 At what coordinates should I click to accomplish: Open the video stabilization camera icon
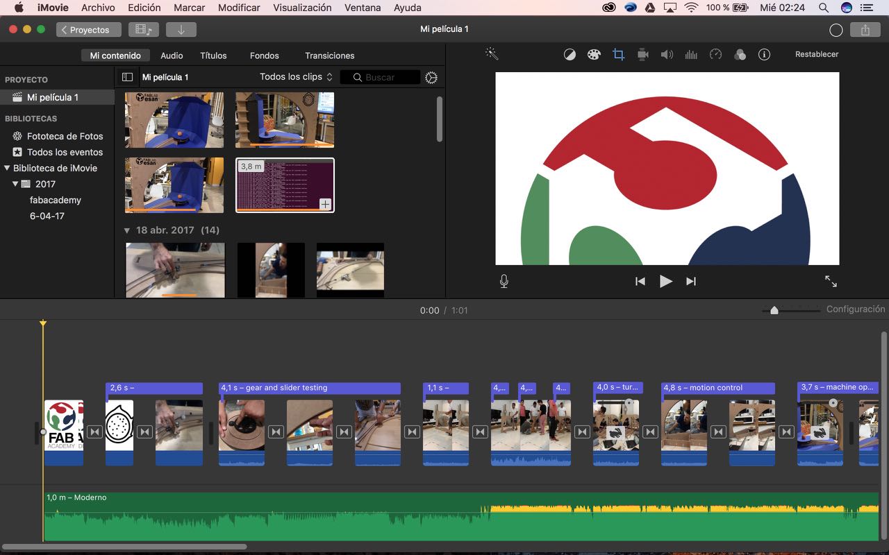pos(642,55)
